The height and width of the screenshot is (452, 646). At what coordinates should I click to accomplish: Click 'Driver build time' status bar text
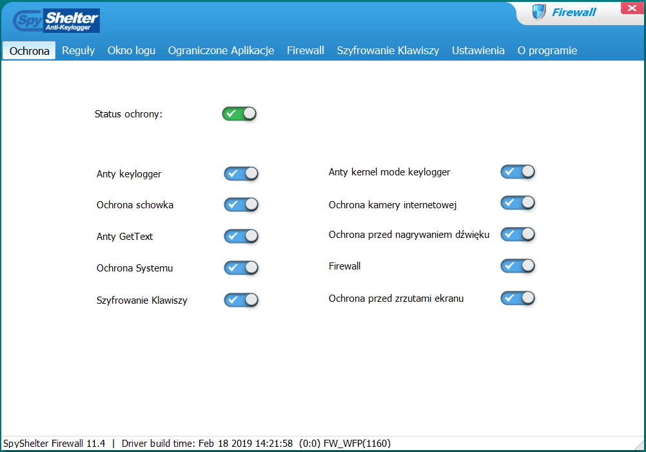[207, 444]
